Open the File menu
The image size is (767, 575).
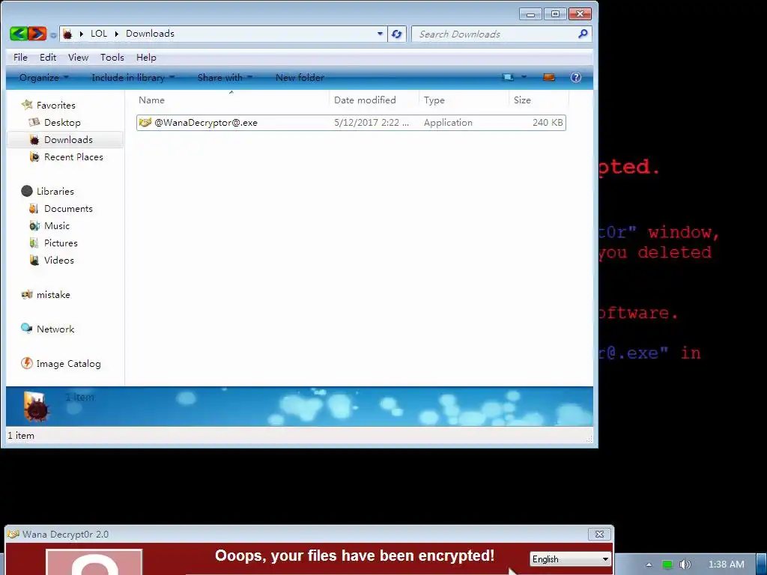pyautogui.click(x=20, y=57)
